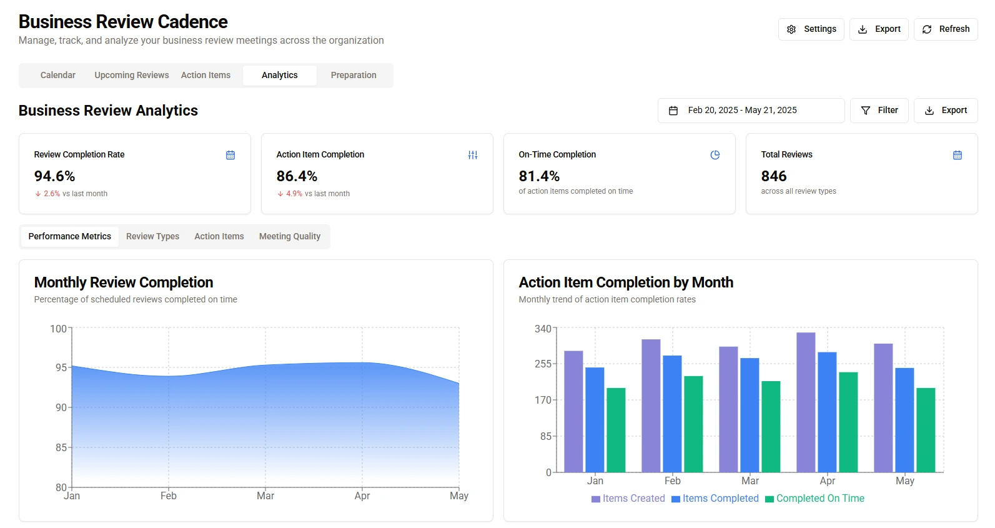The width and height of the screenshot is (995, 528).
Task: Open the Filter options for analytics
Action: [879, 111]
